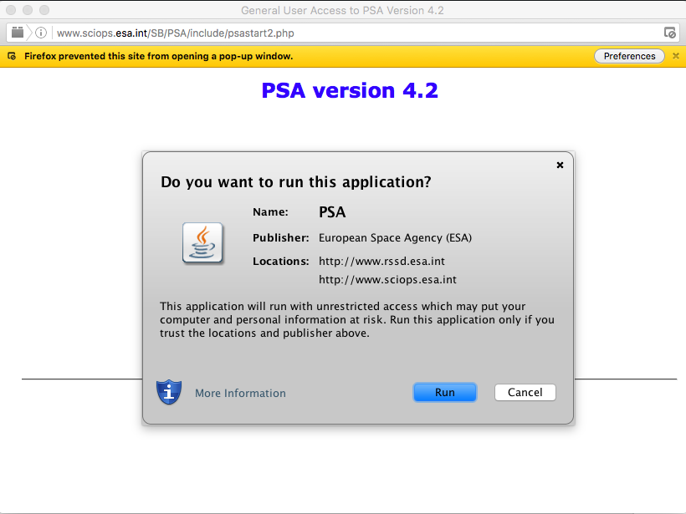
Task: Click the window title General User Access text
Action: point(342,11)
